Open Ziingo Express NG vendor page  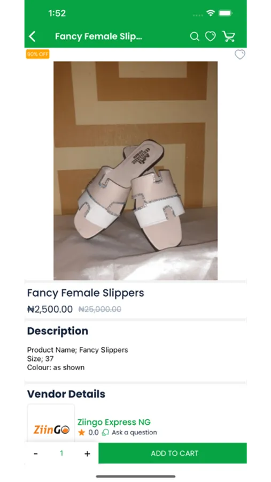click(114, 422)
